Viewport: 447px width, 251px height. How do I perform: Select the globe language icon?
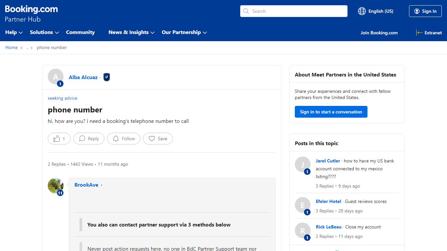point(362,11)
